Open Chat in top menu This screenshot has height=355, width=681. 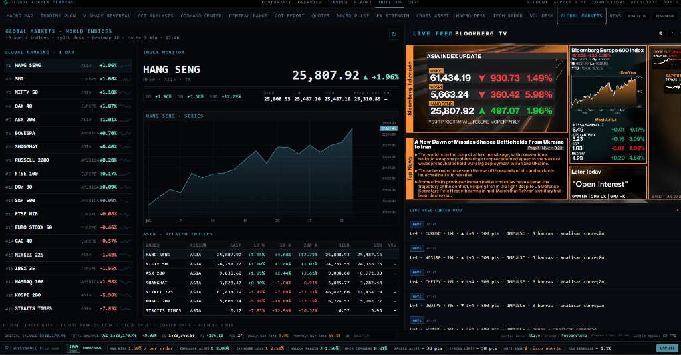pos(413,2)
